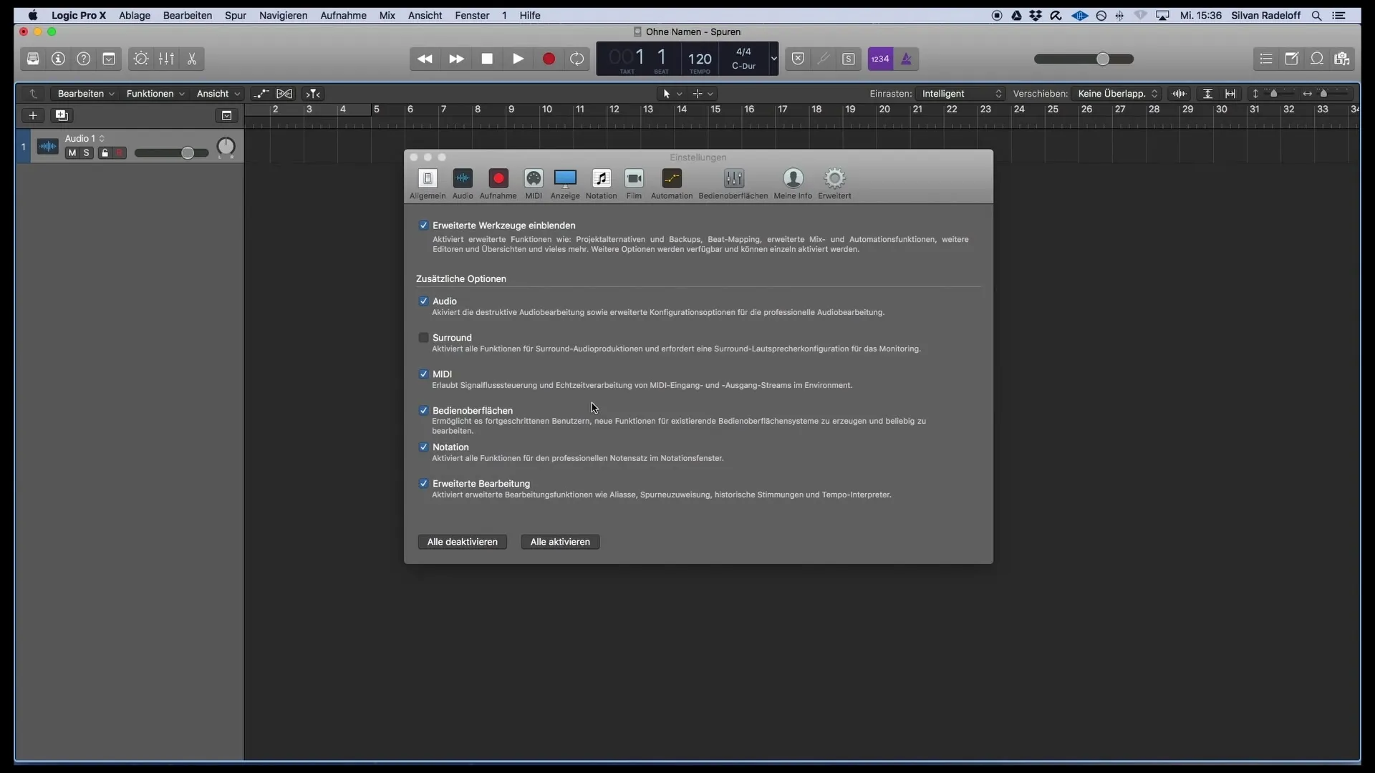
Task: Open the Mixer faders icon
Action: (x=166, y=59)
